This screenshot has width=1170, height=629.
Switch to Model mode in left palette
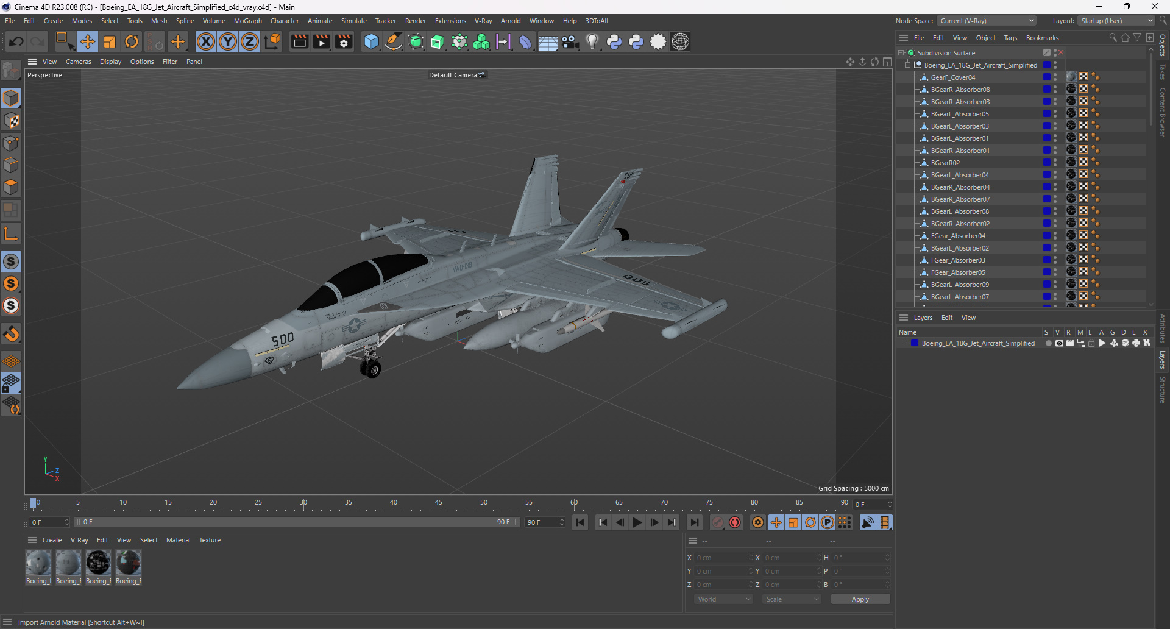(x=11, y=98)
